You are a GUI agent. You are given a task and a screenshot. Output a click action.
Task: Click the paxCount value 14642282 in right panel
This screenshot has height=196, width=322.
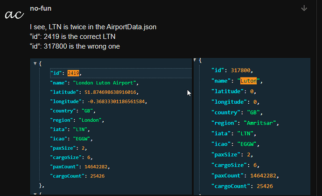point(263,175)
